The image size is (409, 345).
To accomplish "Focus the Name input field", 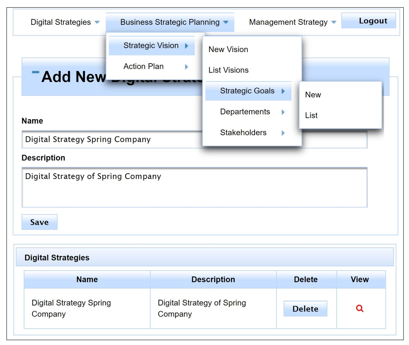I will [112, 140].
